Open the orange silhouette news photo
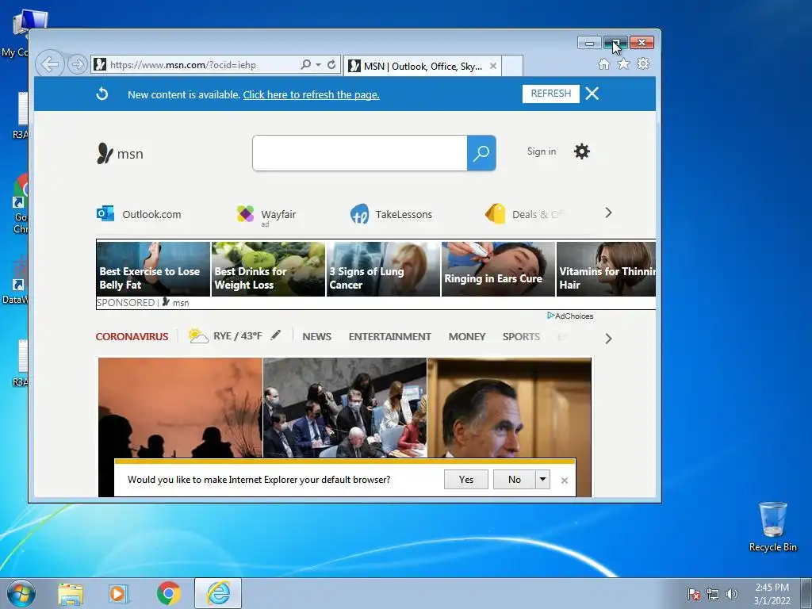Screen dimensions: 812x609 tap(180, 408)
